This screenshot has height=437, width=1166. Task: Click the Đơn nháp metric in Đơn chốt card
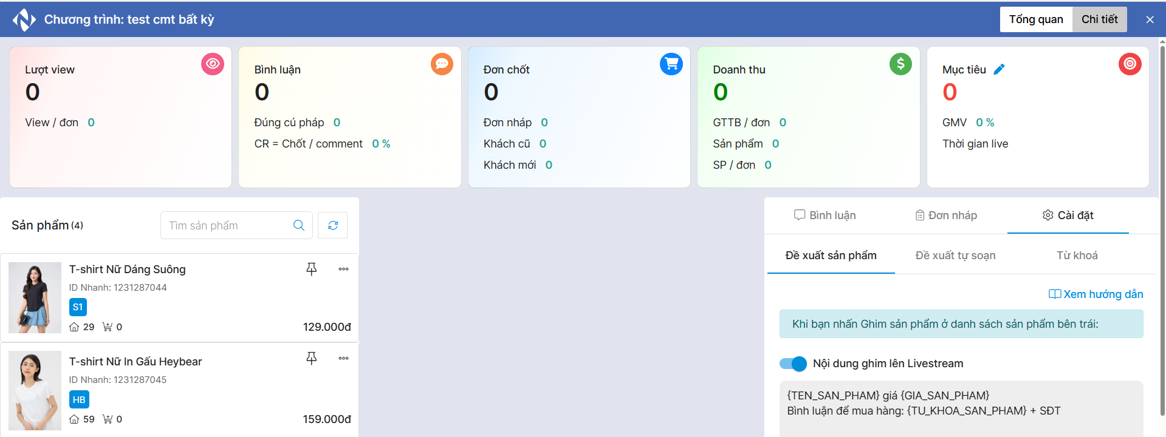click(515, 123)
